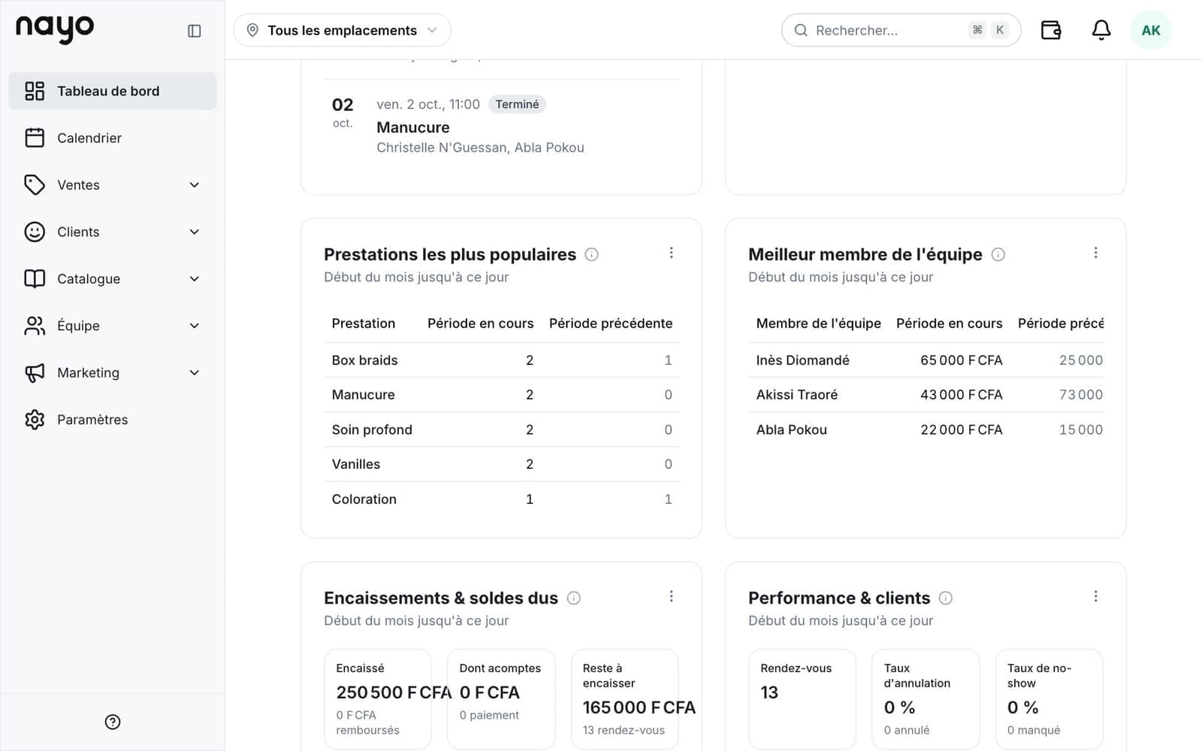Click the Reste à encaisser card

pos(625,699)
